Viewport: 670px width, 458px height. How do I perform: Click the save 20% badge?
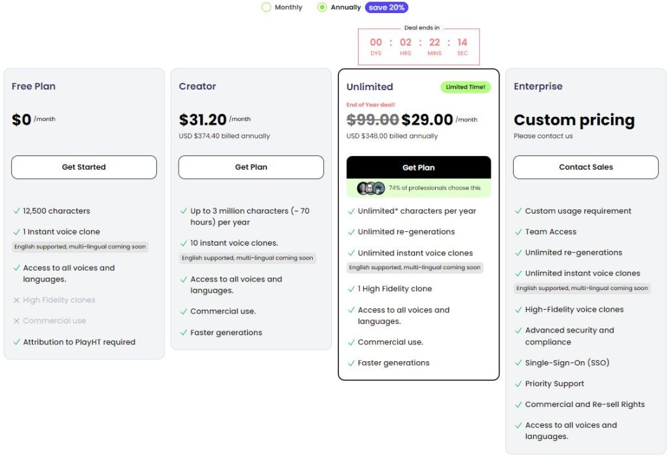387,7
